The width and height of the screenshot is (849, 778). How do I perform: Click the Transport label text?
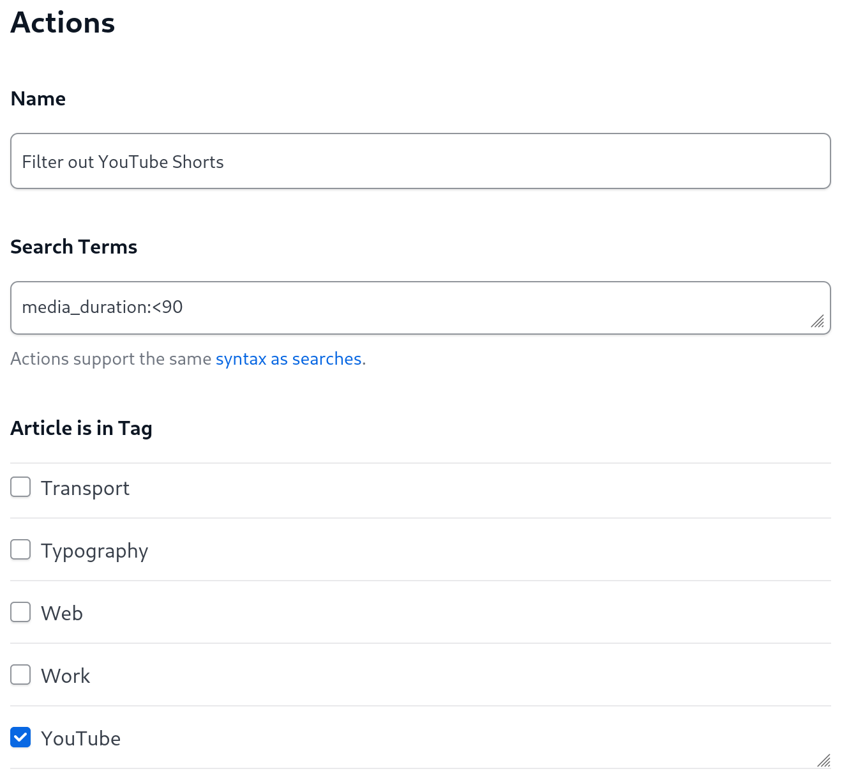[85, 488]
